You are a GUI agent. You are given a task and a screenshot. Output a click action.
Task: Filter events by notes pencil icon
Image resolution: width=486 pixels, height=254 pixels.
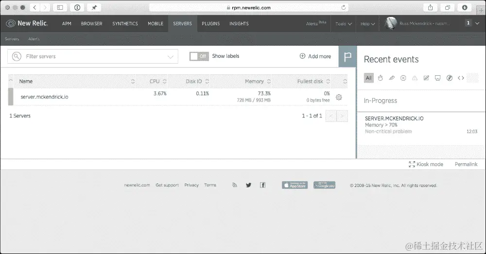coord(426,78)
